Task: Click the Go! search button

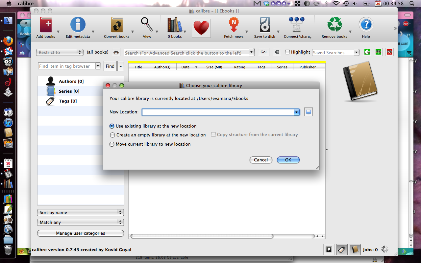Action: point(263,52)
